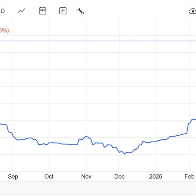Screen dimensions: 196x196
Task: Click the dotted blue horizontal reference line
Action: pyautogui.click(x=98, y=41)
